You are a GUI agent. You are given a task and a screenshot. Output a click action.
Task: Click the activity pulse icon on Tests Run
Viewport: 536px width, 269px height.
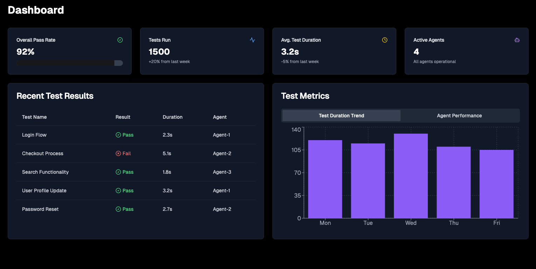[x=252, y=40]
